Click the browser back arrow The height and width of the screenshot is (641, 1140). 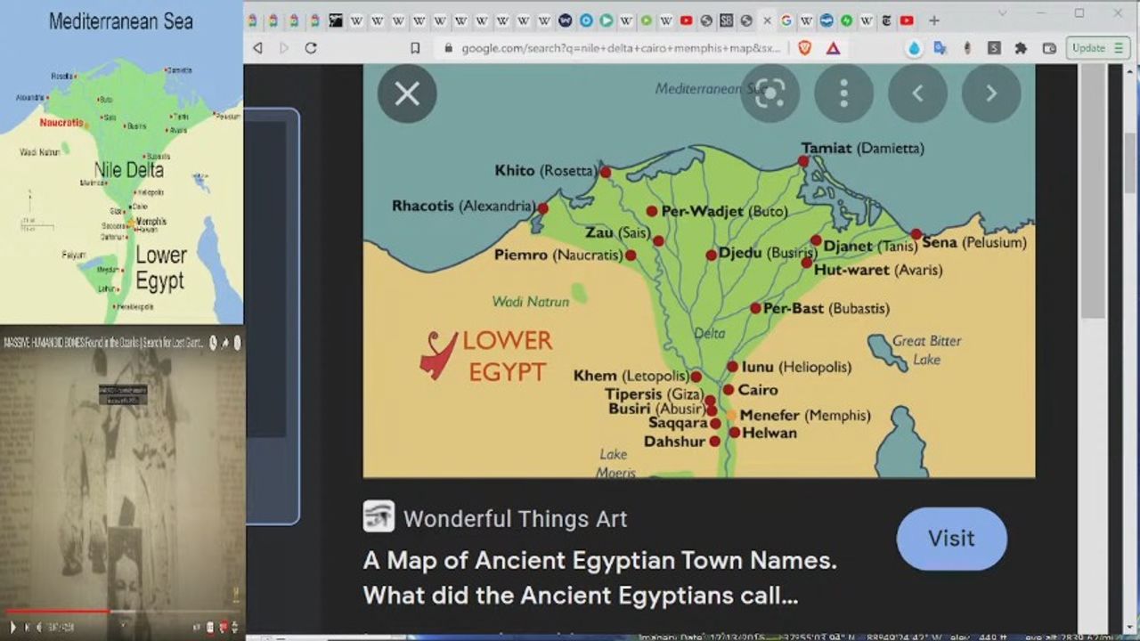pyautogui.click(x=258, y=48)
